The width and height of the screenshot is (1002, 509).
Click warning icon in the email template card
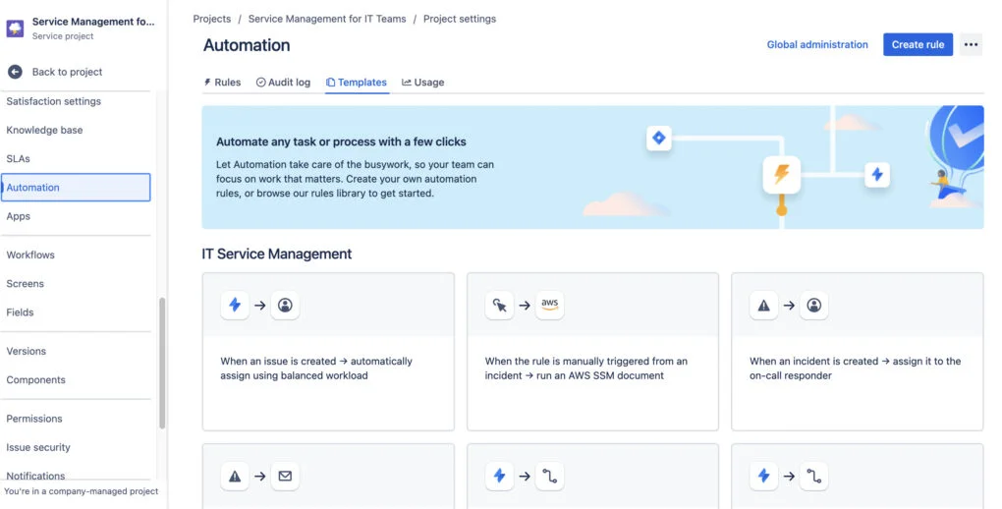(x=235, y=476)
